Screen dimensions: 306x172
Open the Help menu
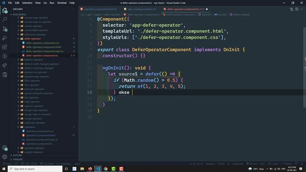tap(72, 3)
